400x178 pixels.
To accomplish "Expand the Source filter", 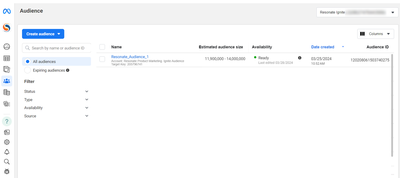I will click(x=56, y=116).
